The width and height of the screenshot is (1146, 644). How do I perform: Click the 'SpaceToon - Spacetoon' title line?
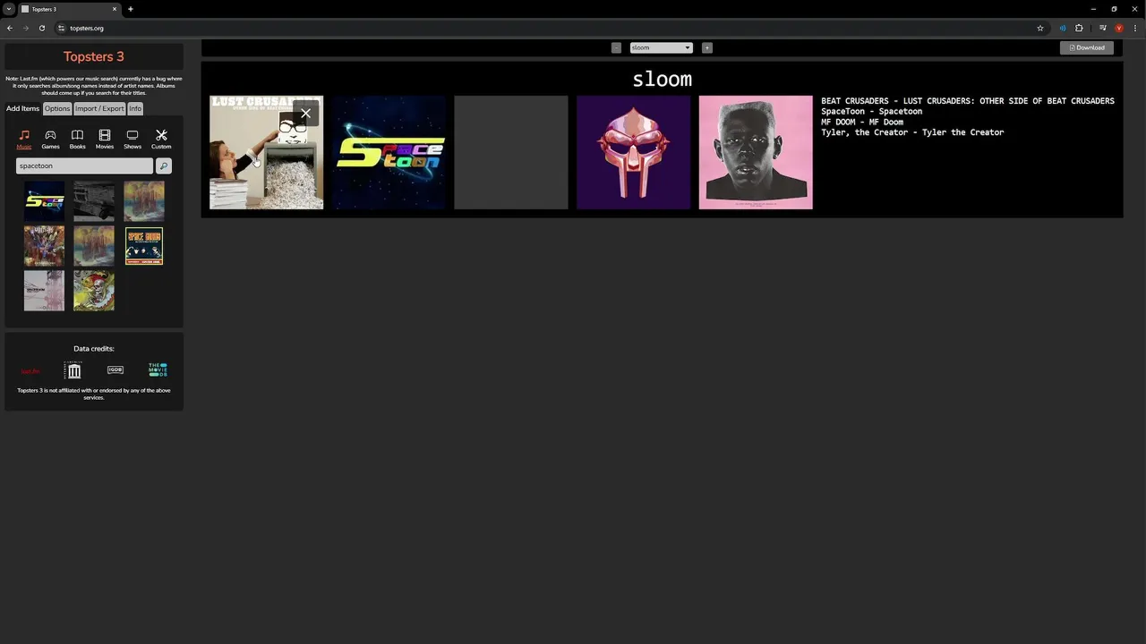click(x=871, y=112)
